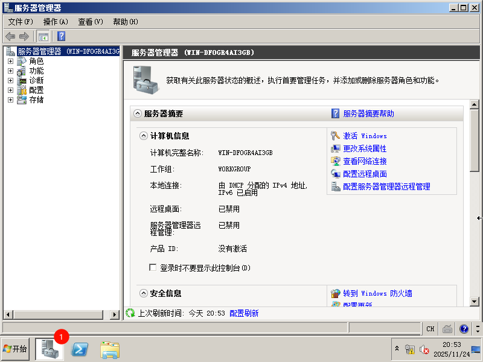Image resolution: width=483 pixels, height=362 pixels.
Task: Show hidden tray icons arrow
Action: coord(397,349)
